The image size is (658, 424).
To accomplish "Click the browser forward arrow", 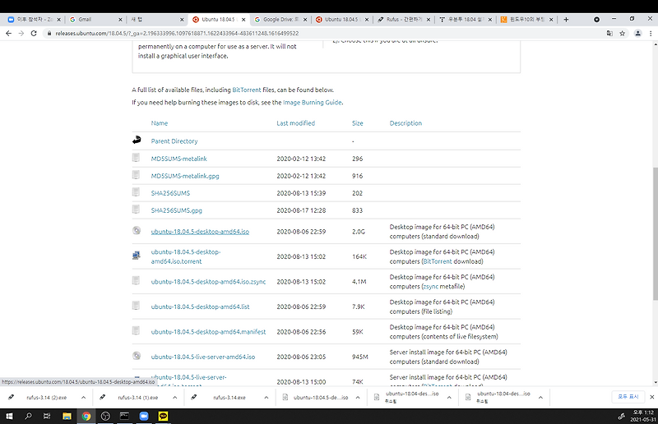I will pos(21,33).
